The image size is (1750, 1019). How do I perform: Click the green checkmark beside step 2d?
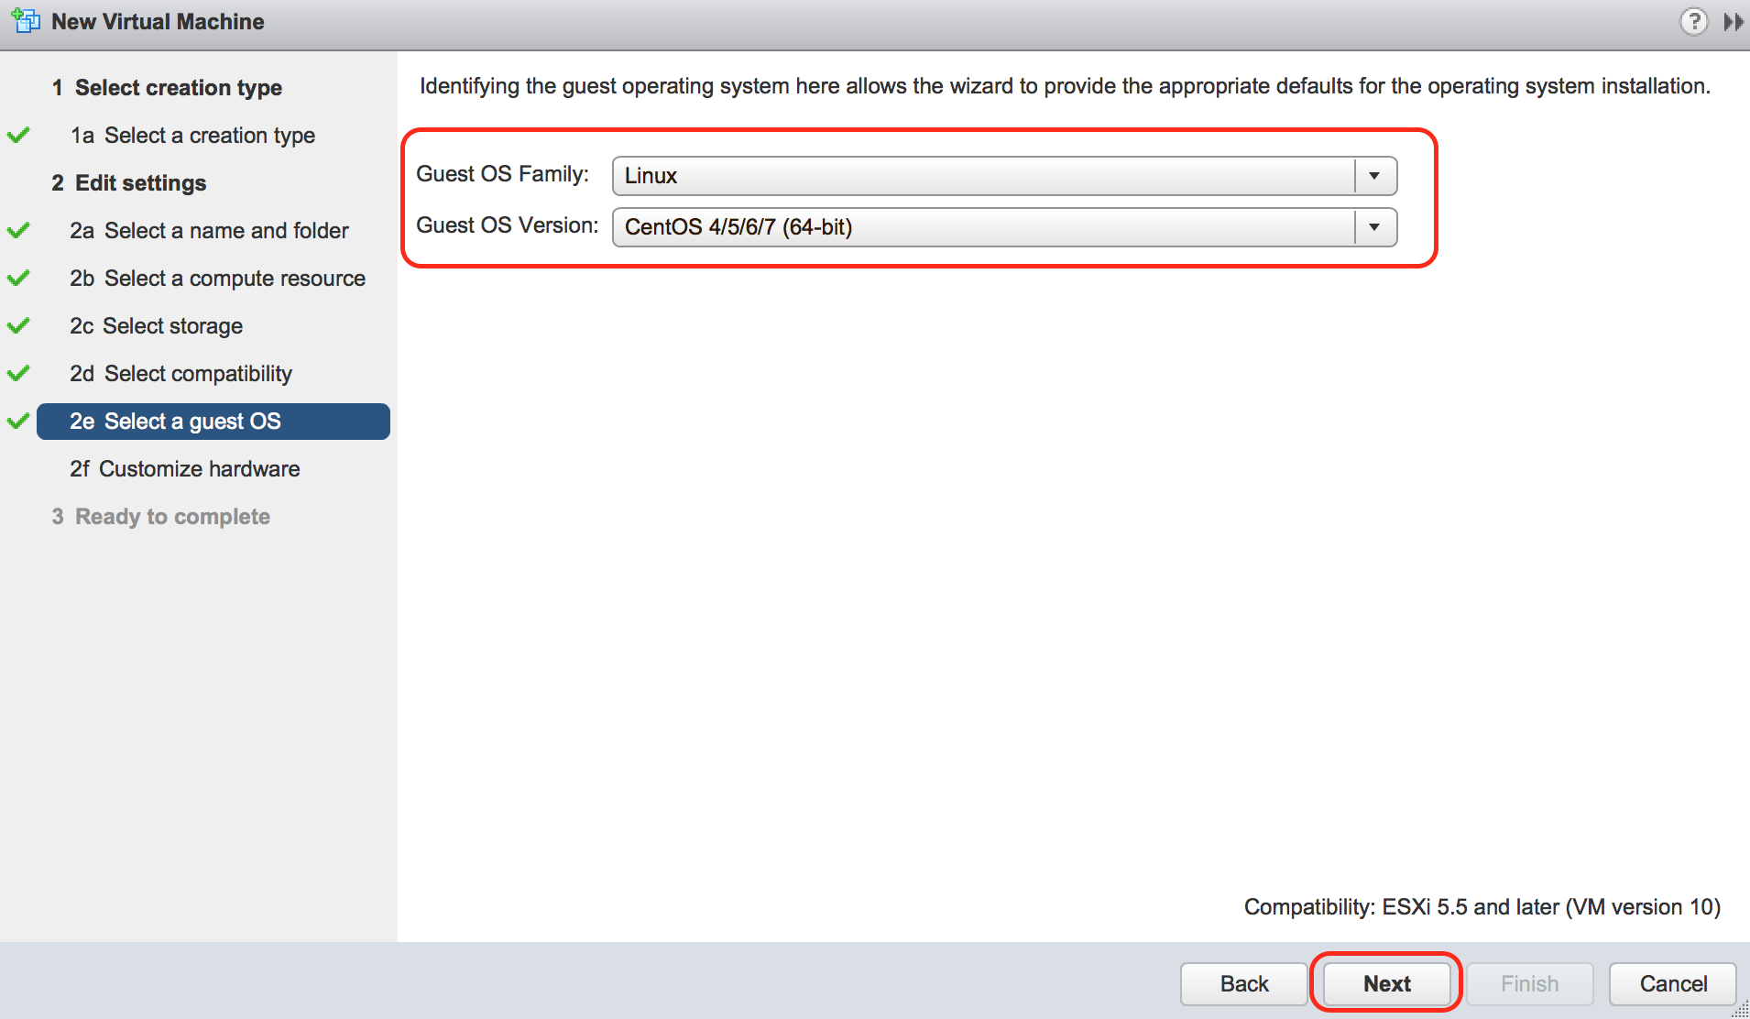point(18,374)
